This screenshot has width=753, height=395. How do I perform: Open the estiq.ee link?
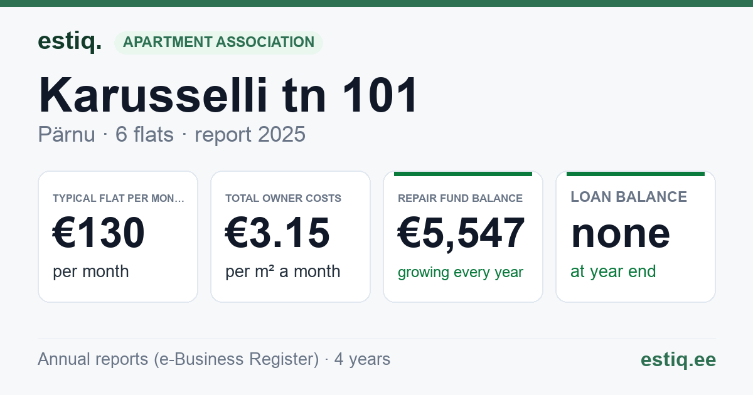(678, 359)
